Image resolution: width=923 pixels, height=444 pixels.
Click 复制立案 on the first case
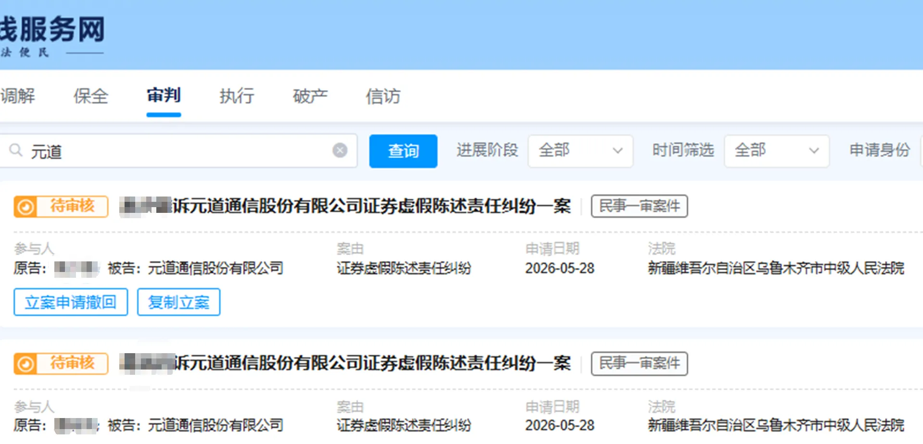click(178, 302)
